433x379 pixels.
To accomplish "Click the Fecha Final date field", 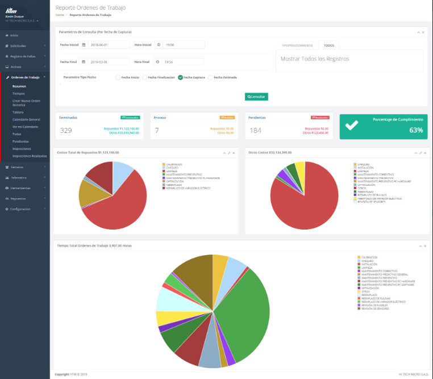I will pos(109,62).
